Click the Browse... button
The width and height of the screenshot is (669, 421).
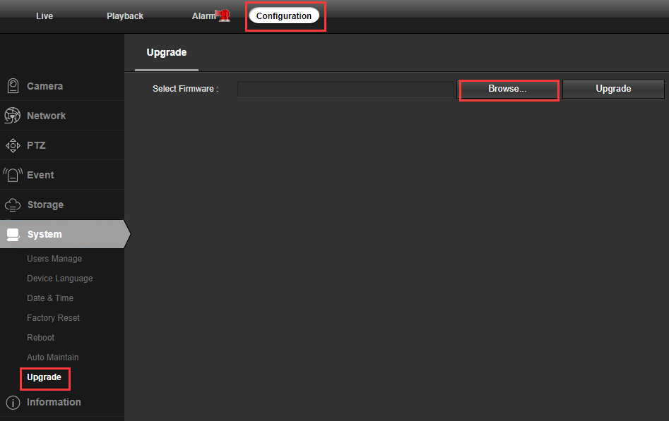tap(507, 89)
